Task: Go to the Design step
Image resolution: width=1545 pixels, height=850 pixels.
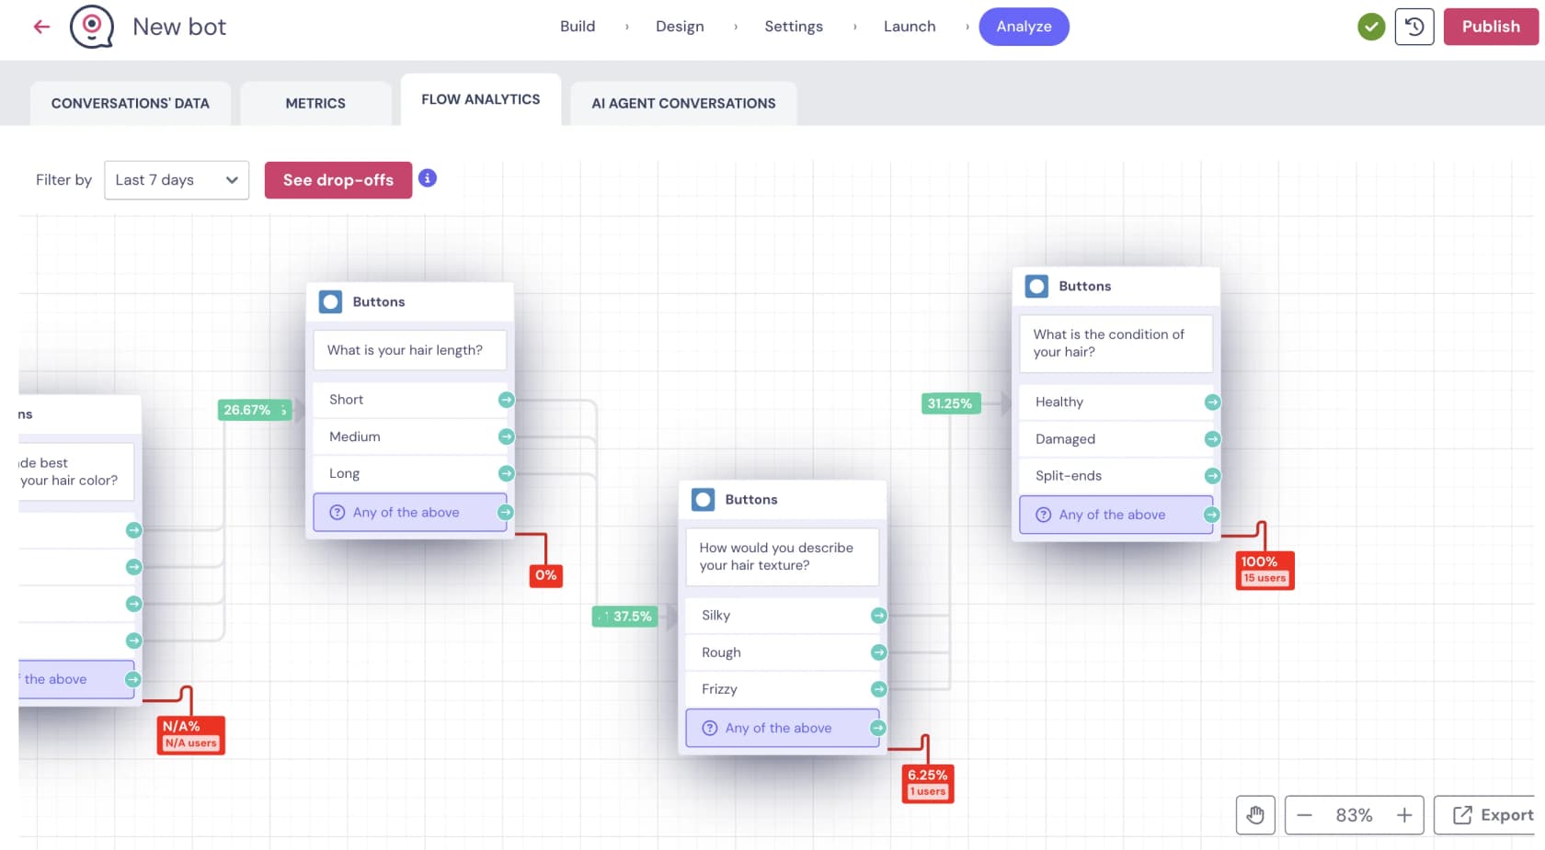Action: [680, 27]
